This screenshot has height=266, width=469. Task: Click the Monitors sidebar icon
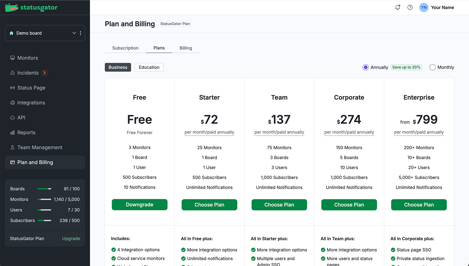pyautogui.click(x=12, y=58)
